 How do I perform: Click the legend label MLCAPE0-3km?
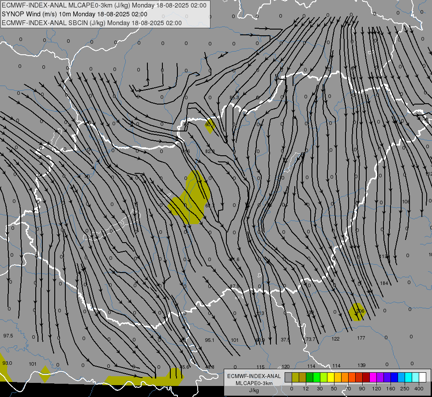254,383
